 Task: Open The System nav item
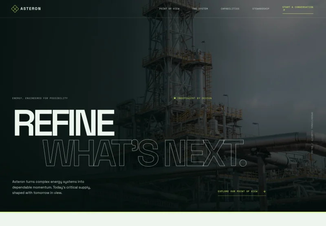(x=200, y=9)
